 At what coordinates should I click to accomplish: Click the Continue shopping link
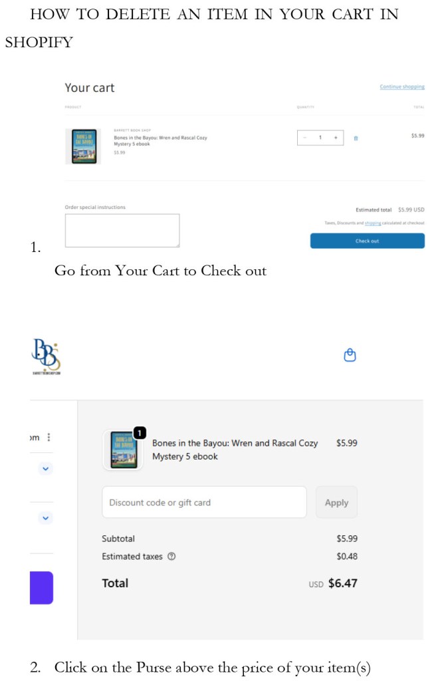402,87
